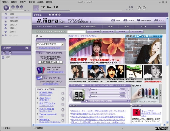This screenshot has height=131, width=170.
Task: Click the help question mark in 90s feature
Action: point(128,101)
